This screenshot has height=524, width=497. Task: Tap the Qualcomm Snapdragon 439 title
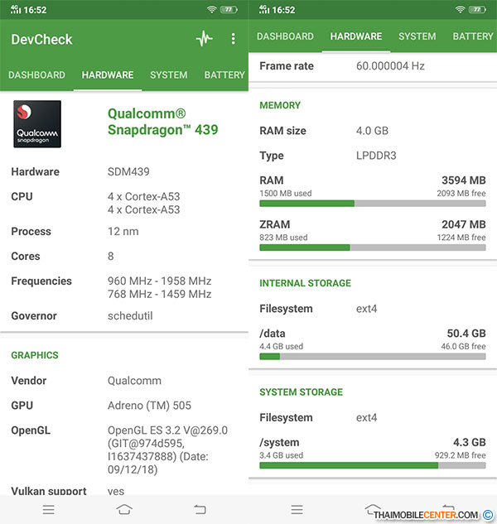click(x=162, y=122)
